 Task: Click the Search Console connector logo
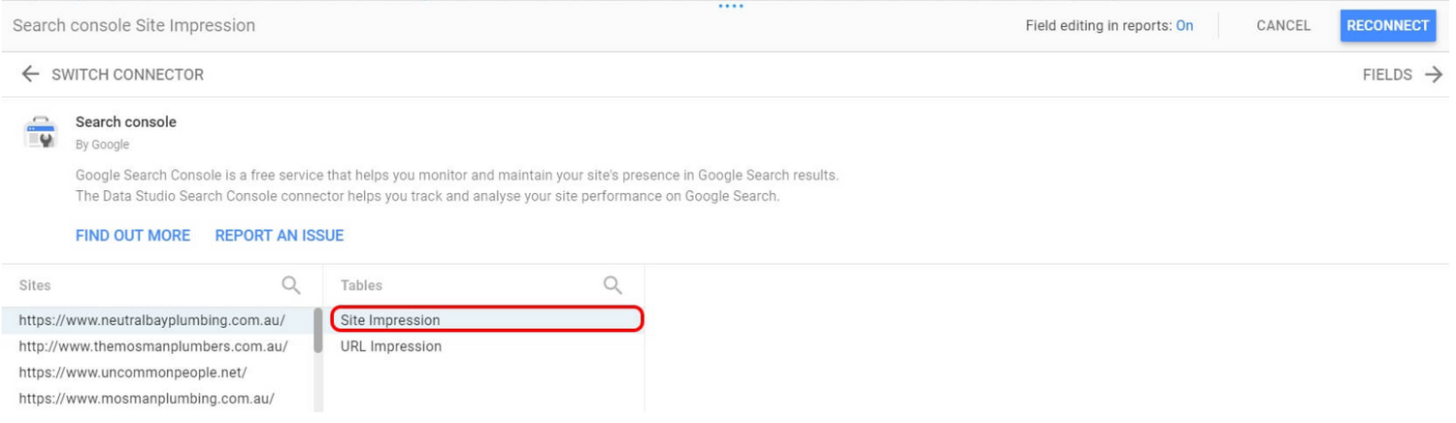[x=41, y=132]
